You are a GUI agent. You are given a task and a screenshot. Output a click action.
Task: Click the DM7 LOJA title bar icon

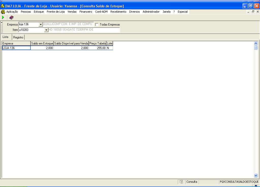(3, 6)
